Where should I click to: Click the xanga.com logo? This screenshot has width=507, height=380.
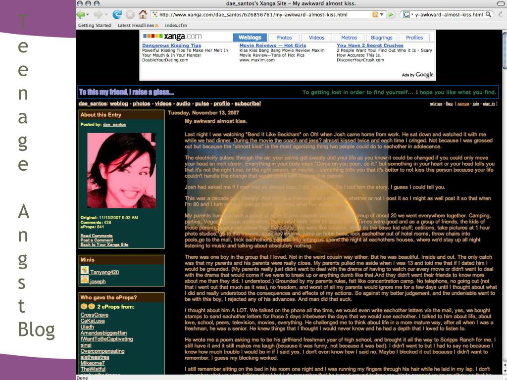click(x=172, y=37)
